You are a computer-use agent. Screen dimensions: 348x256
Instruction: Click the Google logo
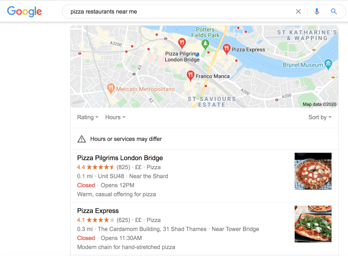[x=24, y=11]
